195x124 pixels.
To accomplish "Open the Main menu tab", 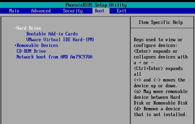I will [x=14, y=11].
